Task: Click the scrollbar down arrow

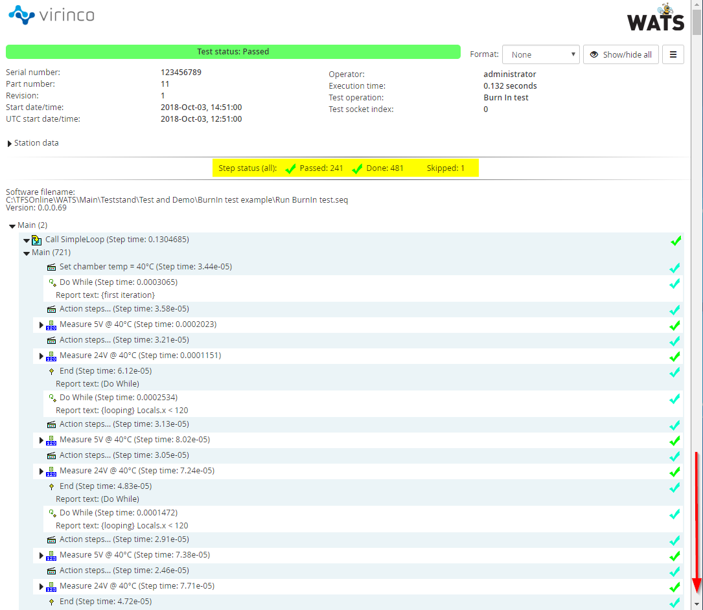Action: 697,604
